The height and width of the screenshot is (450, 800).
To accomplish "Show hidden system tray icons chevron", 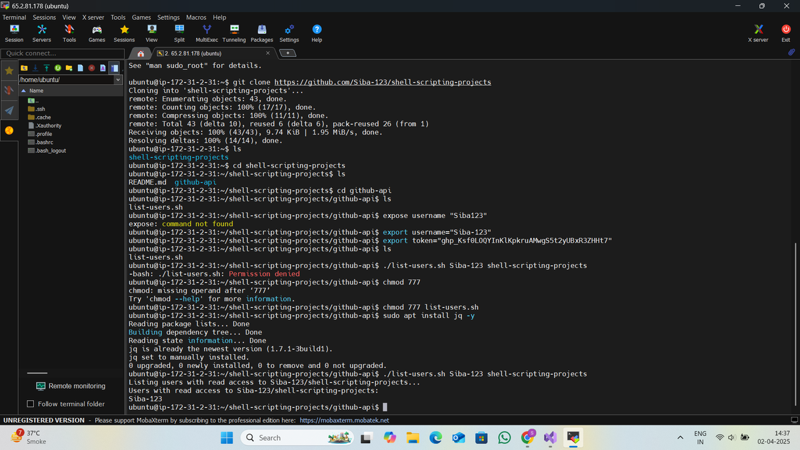I will (680, 438).
